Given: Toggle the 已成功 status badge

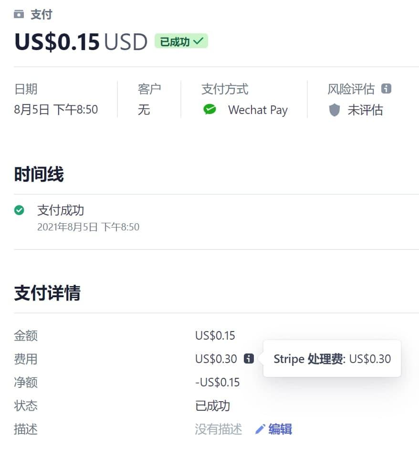Looking at the screenshot, I should click(181, 41).
